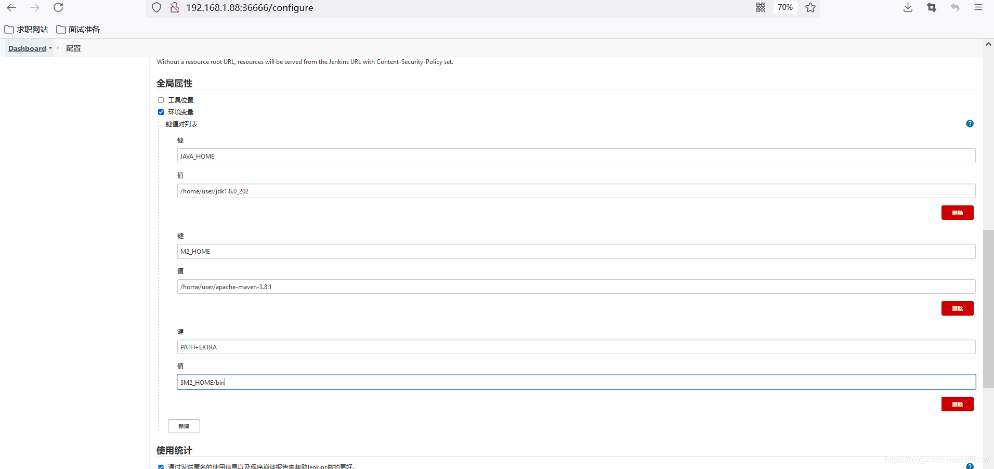
Task: Edit the $M2_HOME/bin value field
Action: 576,382
